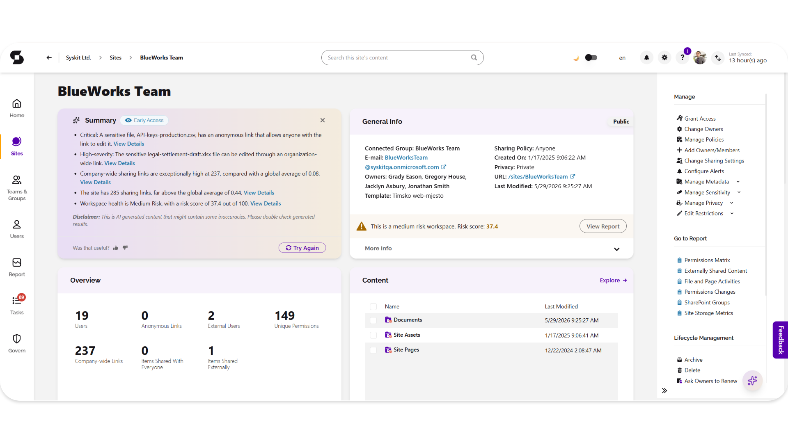The image size is (788, 443).
Task: Open help question mark icon
Action: click(x=683, y=58)
